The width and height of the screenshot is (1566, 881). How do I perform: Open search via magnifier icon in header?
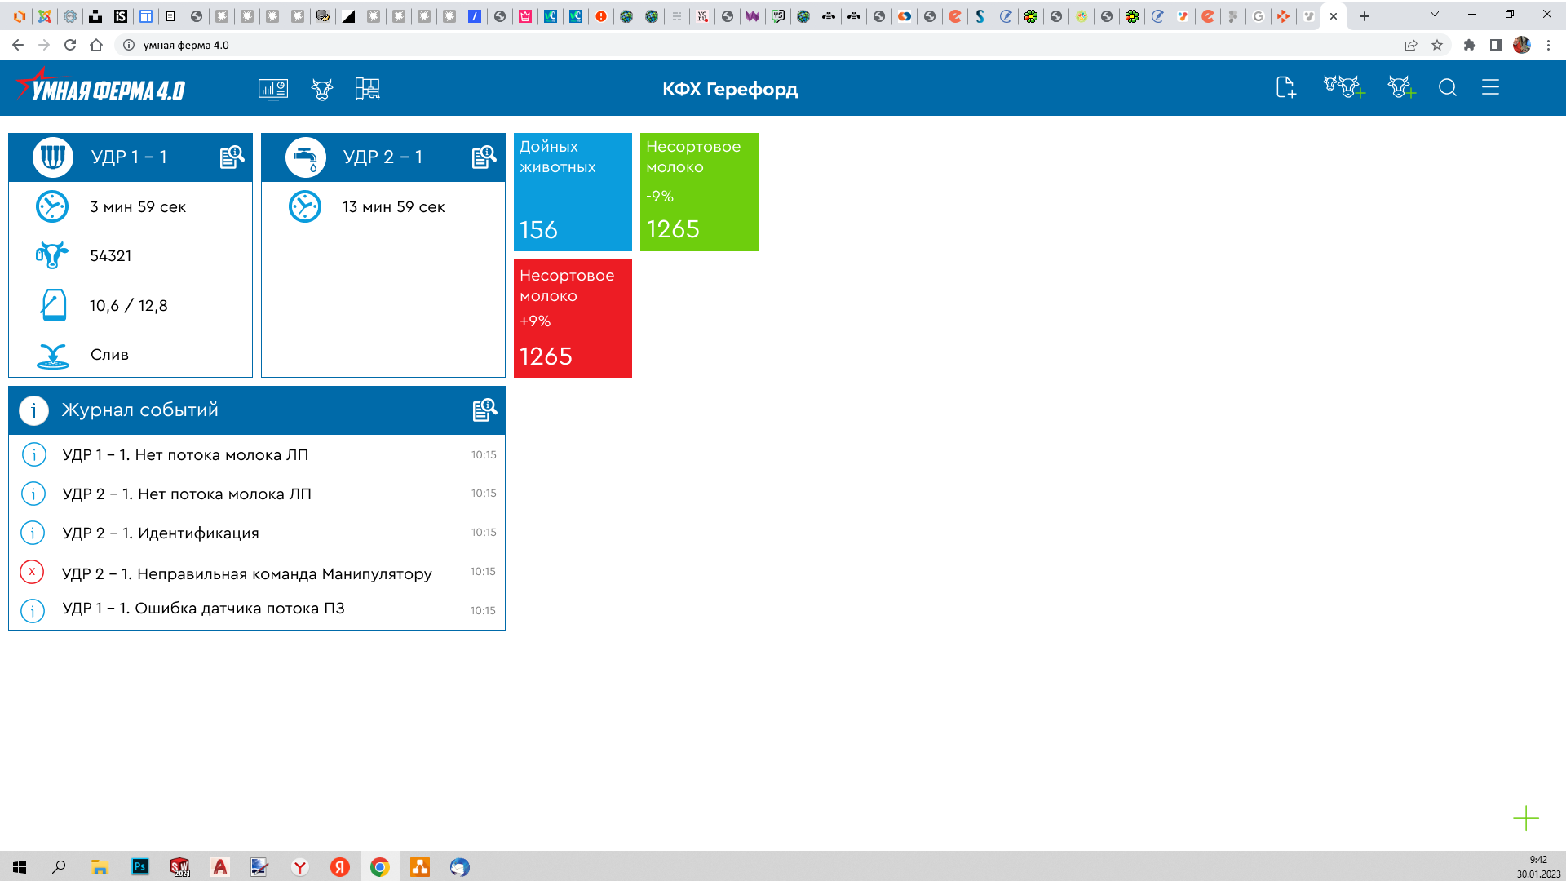click(1448, 87)
